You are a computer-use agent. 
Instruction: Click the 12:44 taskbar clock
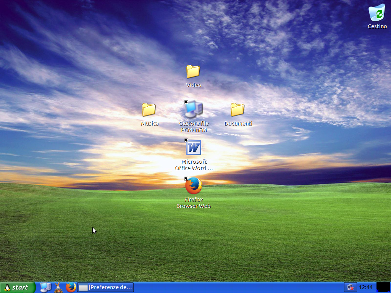pos(366,287)
